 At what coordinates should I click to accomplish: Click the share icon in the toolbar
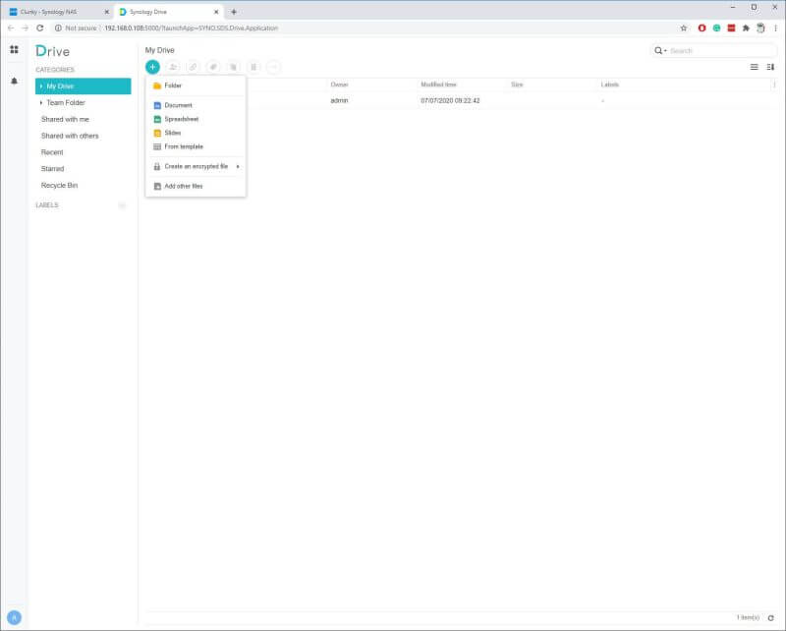pos(173,67)
